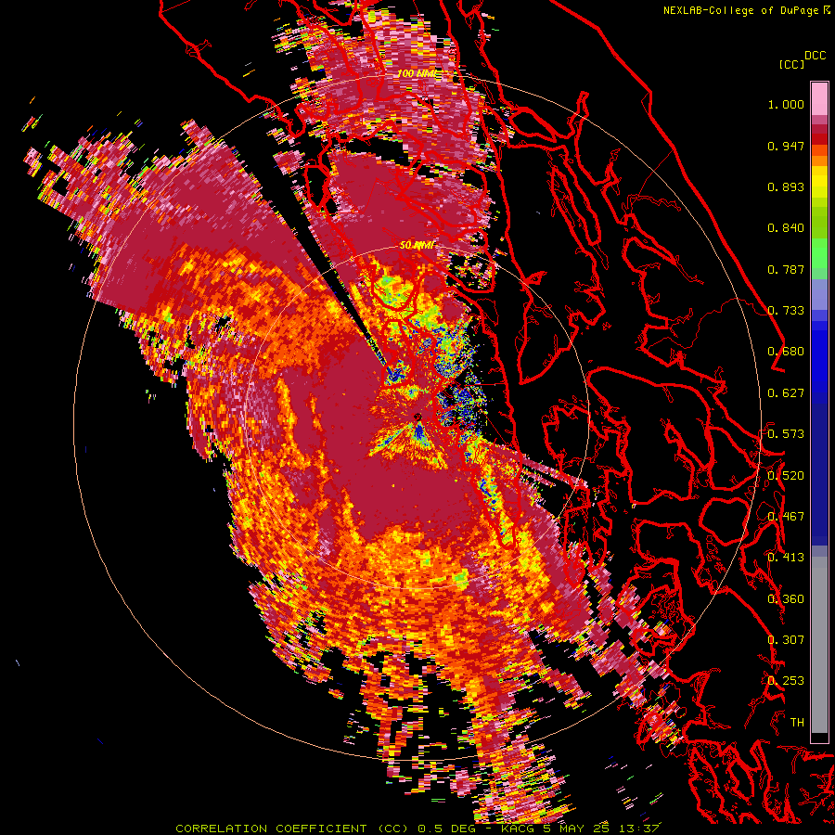Viewport: 835px width, 835px height.
Task: Select the 0.840 legend value
Action: [x=786, y=228]
